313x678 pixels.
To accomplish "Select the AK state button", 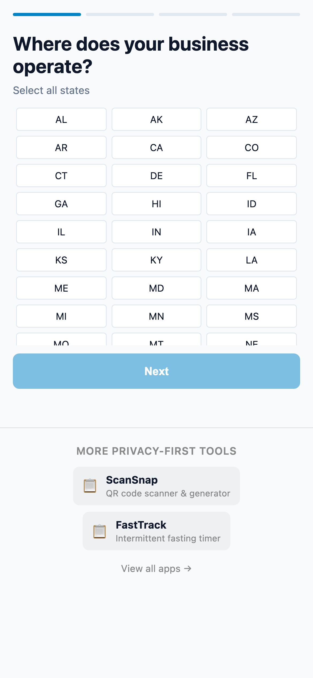I will tap(156, 119).
